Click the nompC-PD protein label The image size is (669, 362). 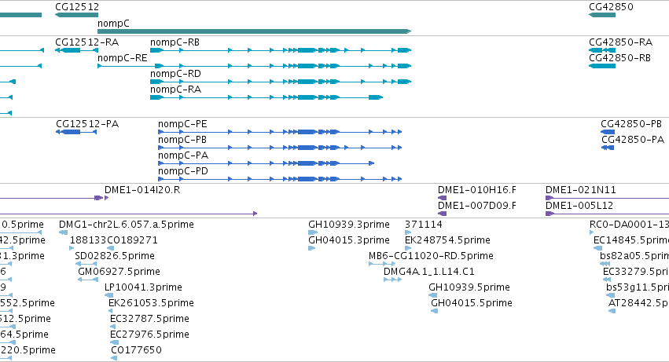pyautogui.click(x=183, y=171)
